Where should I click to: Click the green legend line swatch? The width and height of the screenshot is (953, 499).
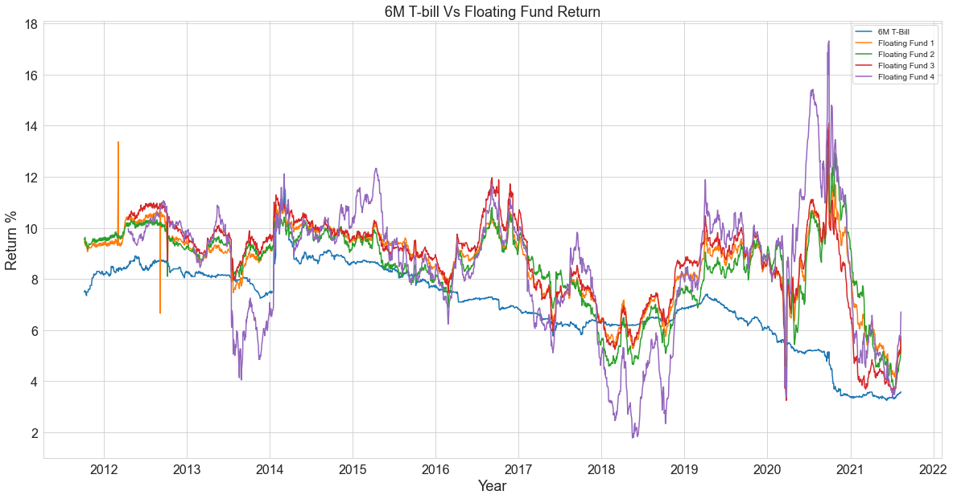click(865, 54)
